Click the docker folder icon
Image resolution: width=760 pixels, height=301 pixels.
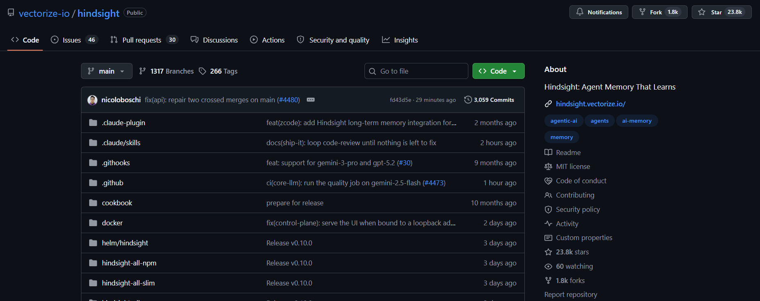[93, 223]
